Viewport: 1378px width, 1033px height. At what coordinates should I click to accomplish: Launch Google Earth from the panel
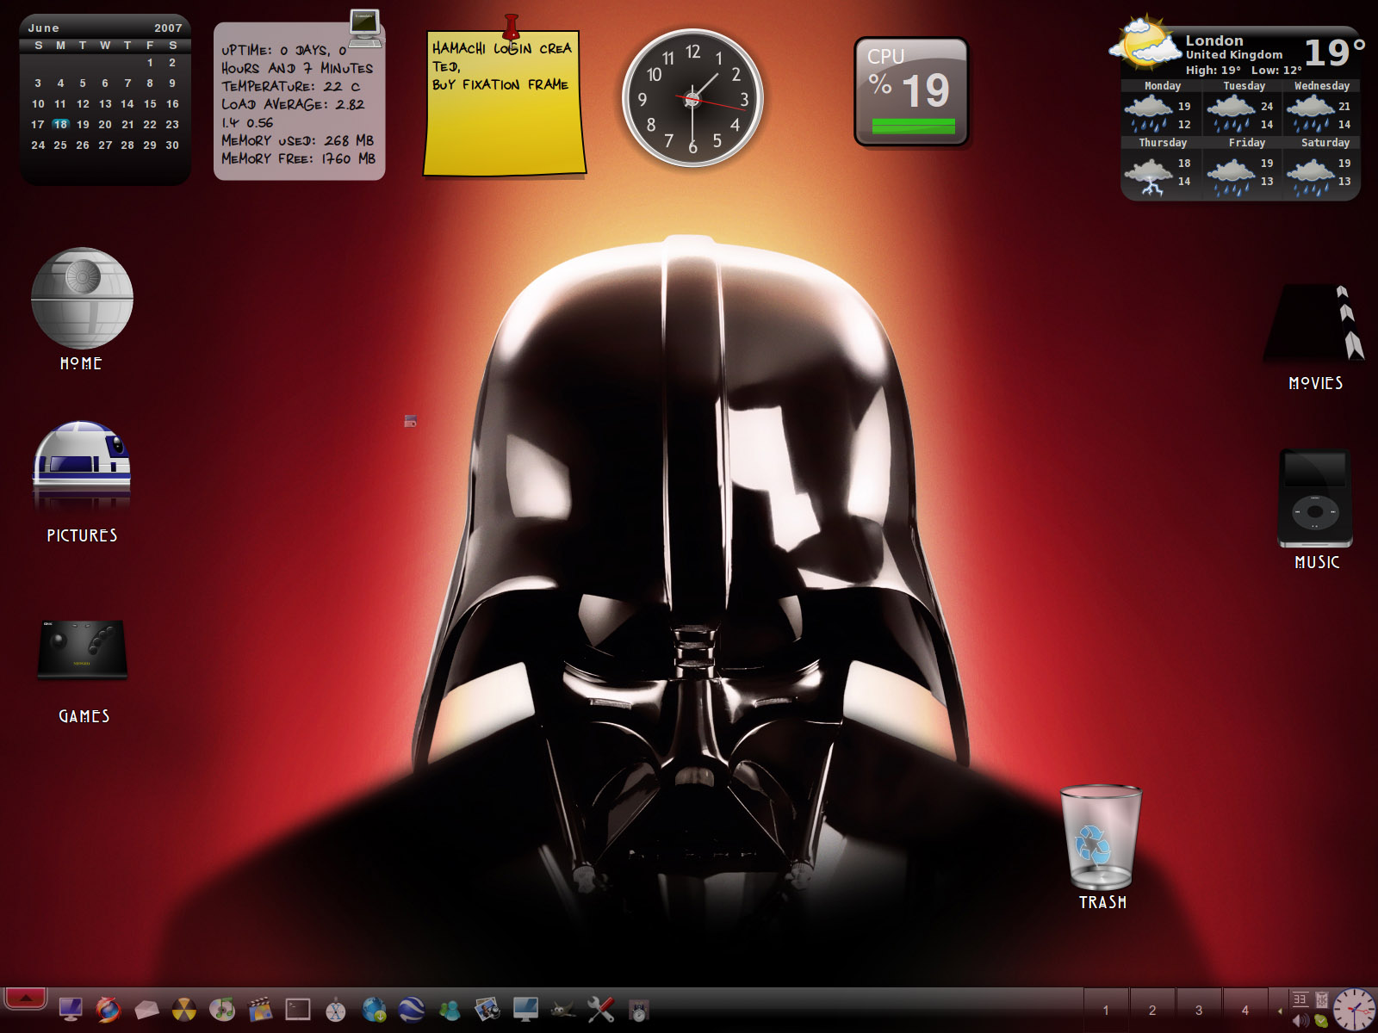click(x=412, y=1009)
